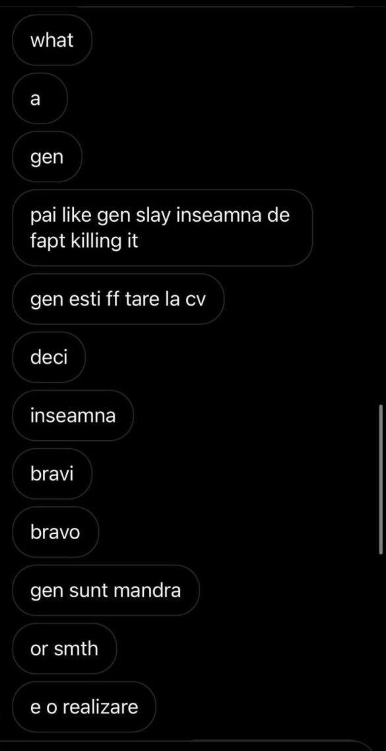Select the 'deci' message bubble
The height and width of the screenshot is (751, 386).
pyautogui.click(x=49, y=357)
